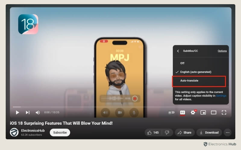Image resolution: width=241 pixels, height=150 pixels.
Task: Toggle the autoplay switch
Action: (x=171, y=112)
